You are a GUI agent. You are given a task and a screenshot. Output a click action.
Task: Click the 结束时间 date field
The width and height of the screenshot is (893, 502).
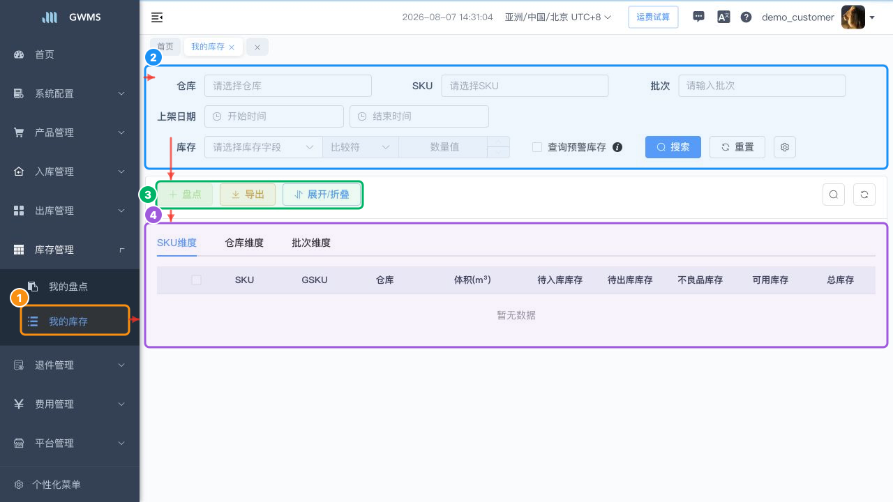[x=419, y=116]
